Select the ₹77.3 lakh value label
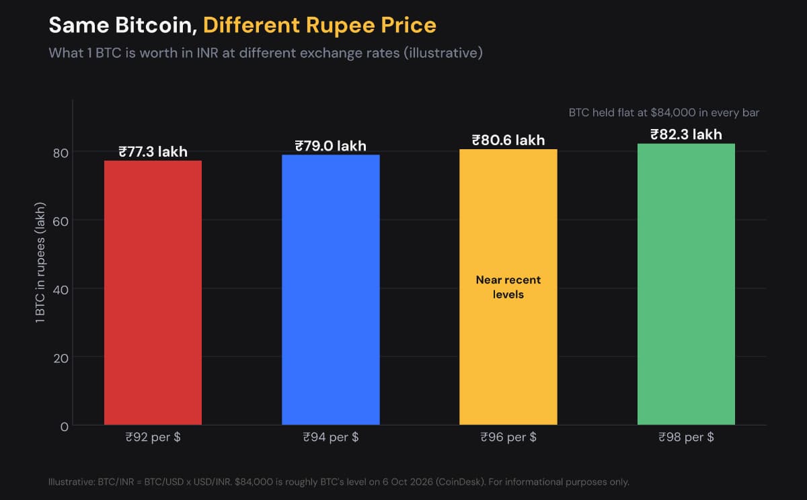 153,152
